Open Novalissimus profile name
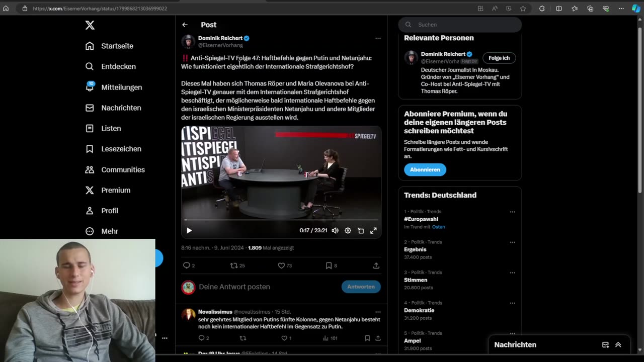 [x=215, y=312]
